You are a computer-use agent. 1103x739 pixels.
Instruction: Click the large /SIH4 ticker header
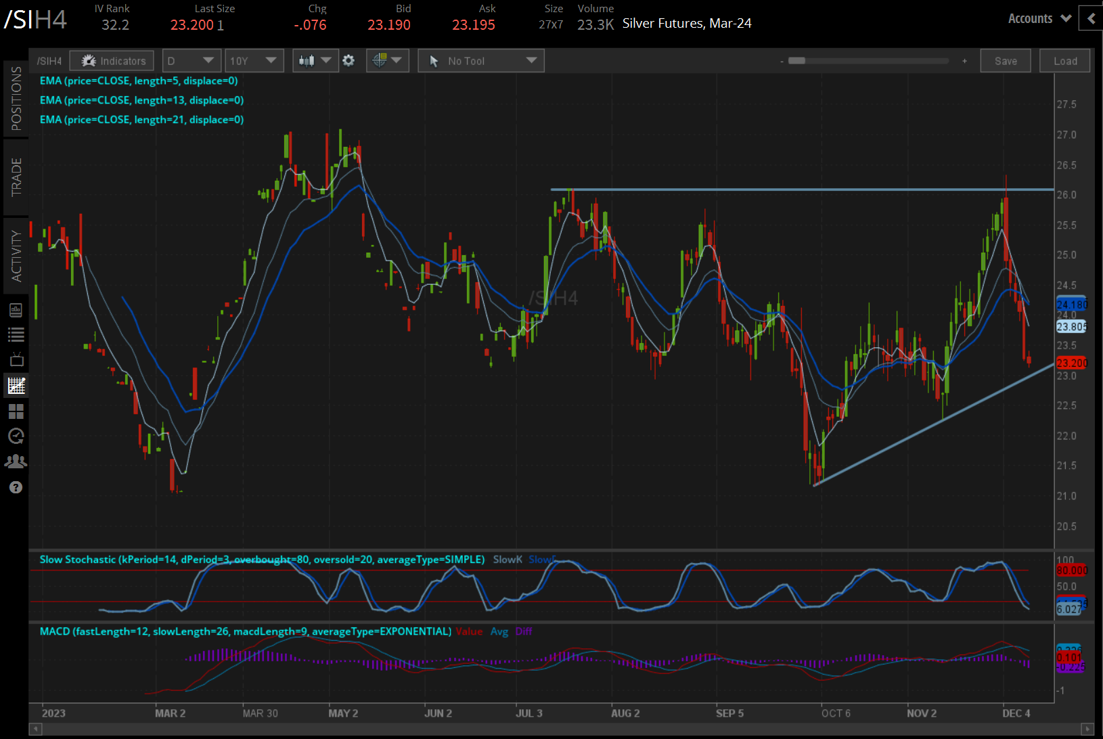click(35, 20)
